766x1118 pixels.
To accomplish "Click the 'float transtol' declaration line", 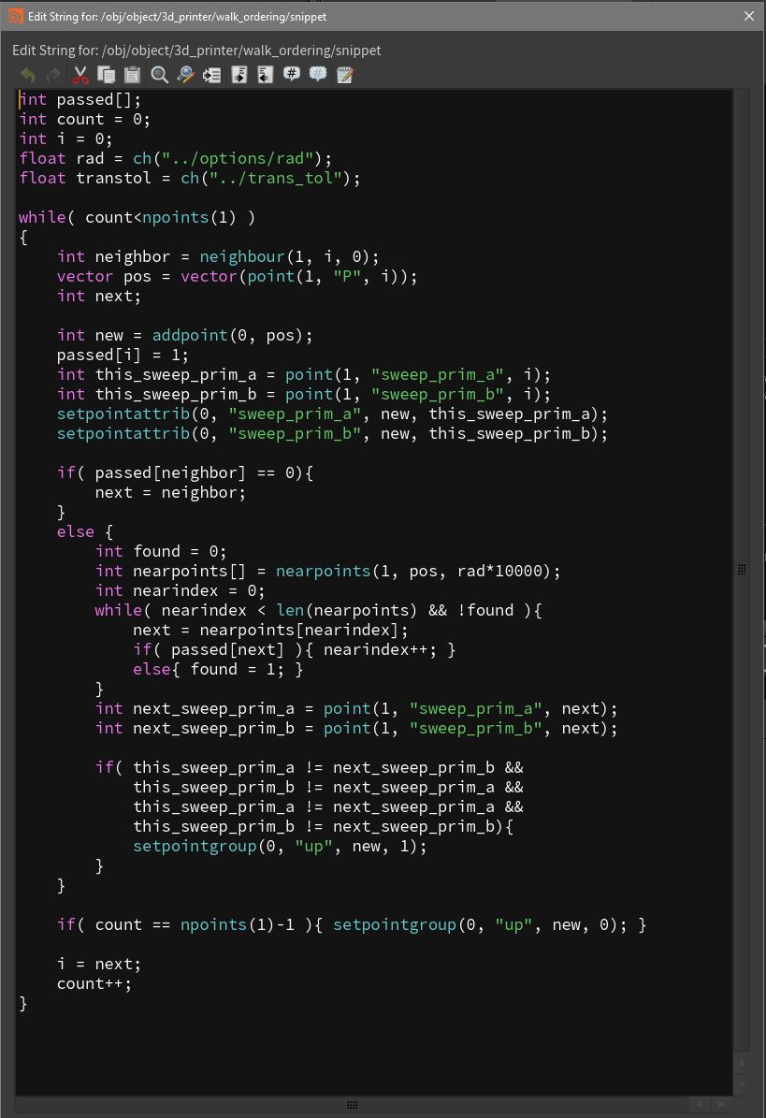I will click(x=190, y=178).
